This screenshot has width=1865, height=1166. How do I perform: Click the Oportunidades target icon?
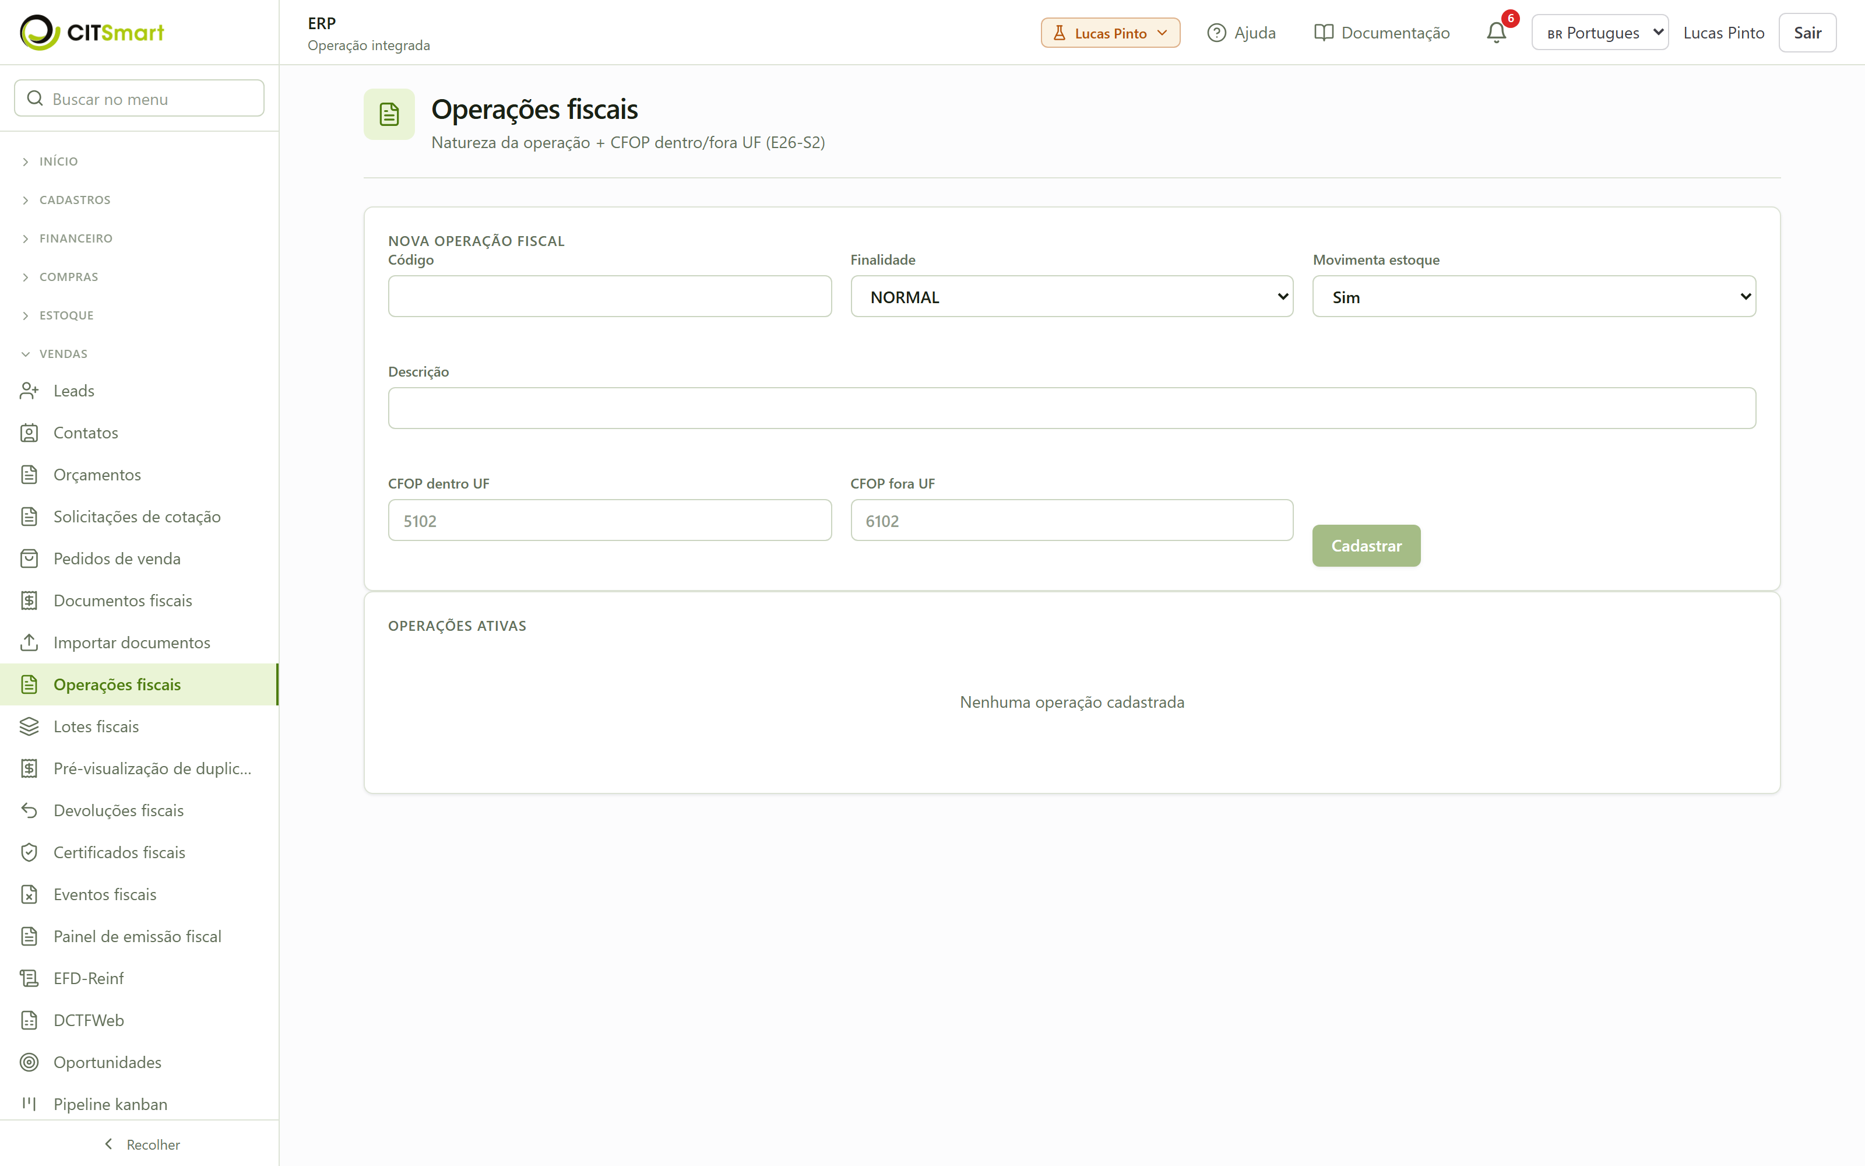(x=29, y=1063)
